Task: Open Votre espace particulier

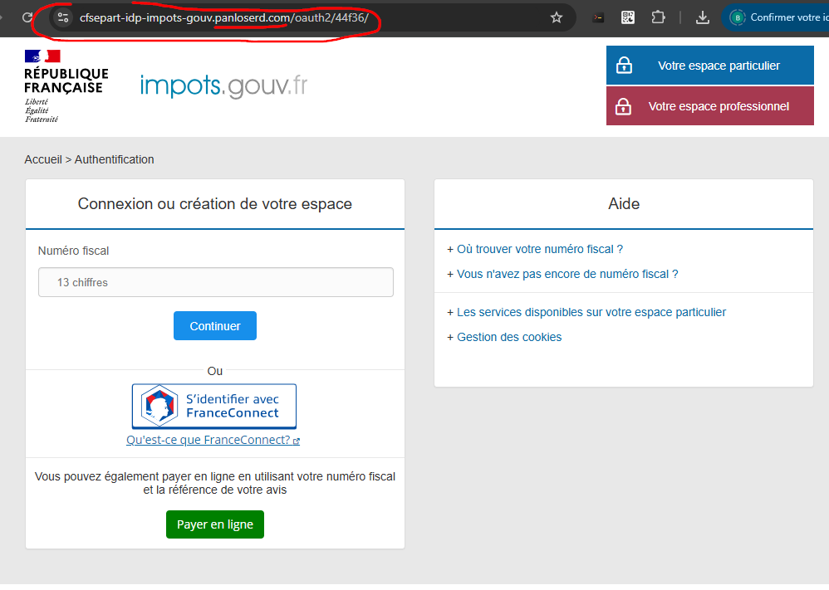Action: [710, 66]
